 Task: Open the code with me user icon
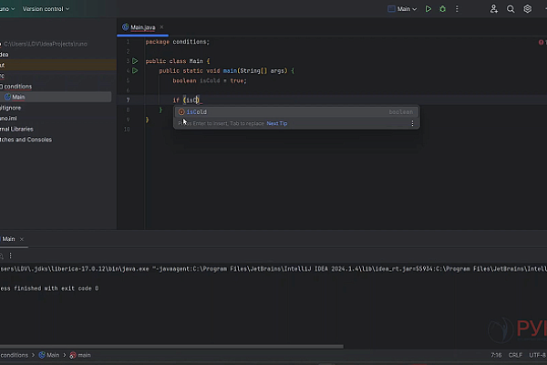pos(493,9)
